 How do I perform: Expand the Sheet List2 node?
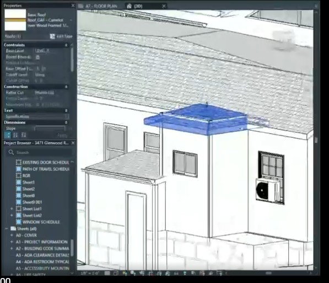click(x=12, y=215)
